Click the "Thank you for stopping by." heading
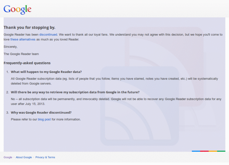 click(29, 27)
